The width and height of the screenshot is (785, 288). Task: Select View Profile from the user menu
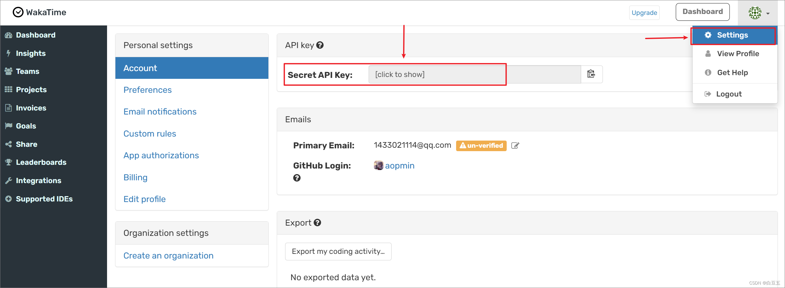(734, 54)
